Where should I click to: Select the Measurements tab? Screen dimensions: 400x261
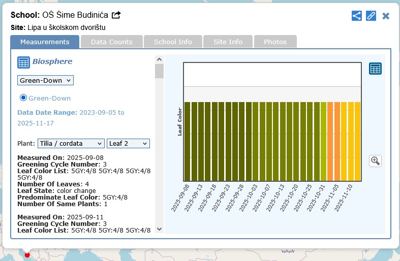(45, 42)
